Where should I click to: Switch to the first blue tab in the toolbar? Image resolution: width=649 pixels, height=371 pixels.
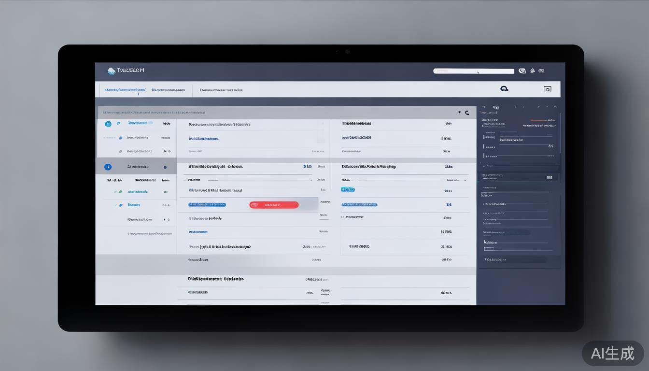pyautogui.click(x=125, y=90)
